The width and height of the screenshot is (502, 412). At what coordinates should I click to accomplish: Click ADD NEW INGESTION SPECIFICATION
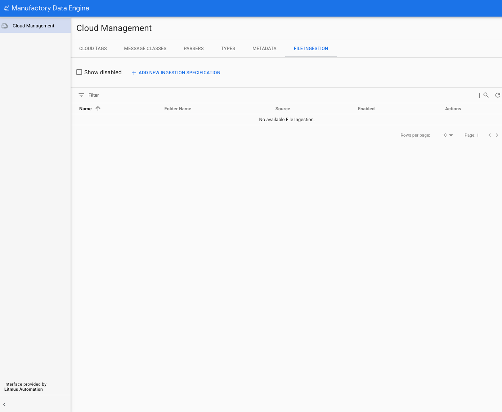point(179,72)
